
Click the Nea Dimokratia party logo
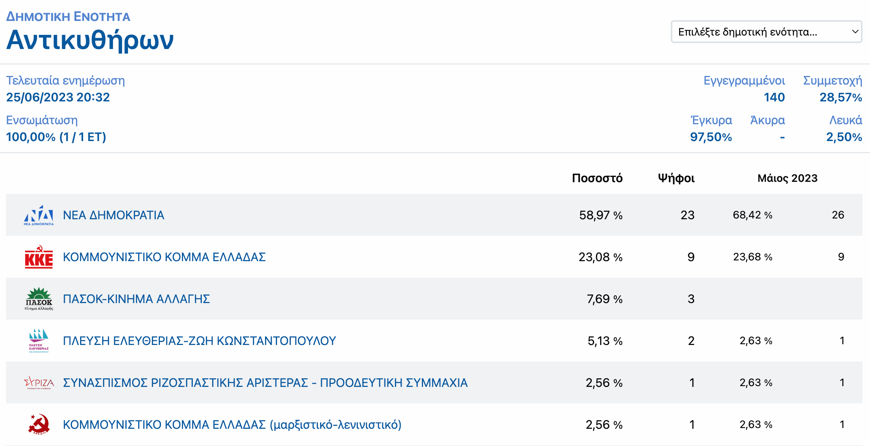[39, 215]
